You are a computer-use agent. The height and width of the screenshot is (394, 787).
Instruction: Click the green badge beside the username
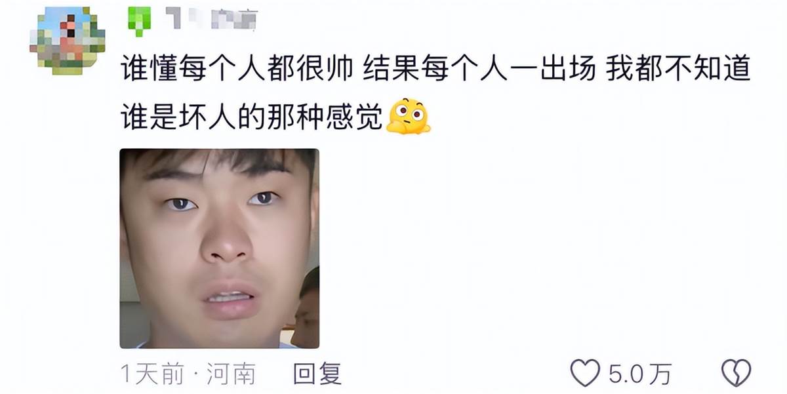coord(139,20)
